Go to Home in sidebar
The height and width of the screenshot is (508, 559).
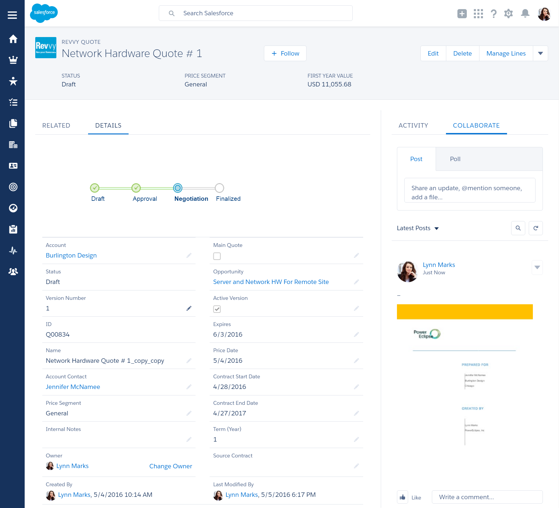pyautogui.click(x=13, y=39)
